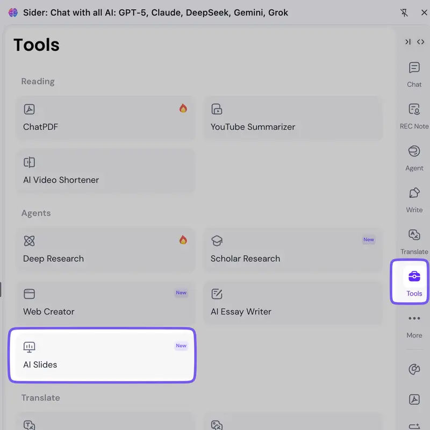Viewport: 430px width, 430px height.
Task: Click the Sider brain logo icon
Action: [13, 12]
